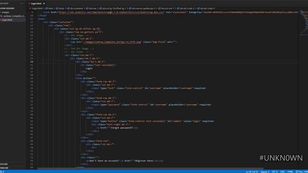Expand the TIMELINE section
The height and width of the screenshot is (173, 308).
point(13,168)
